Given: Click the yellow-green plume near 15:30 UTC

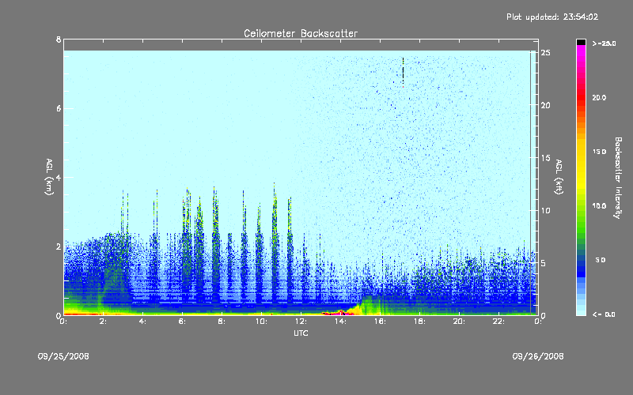Looking at the screenshot, I should click(x=369, y=305).
